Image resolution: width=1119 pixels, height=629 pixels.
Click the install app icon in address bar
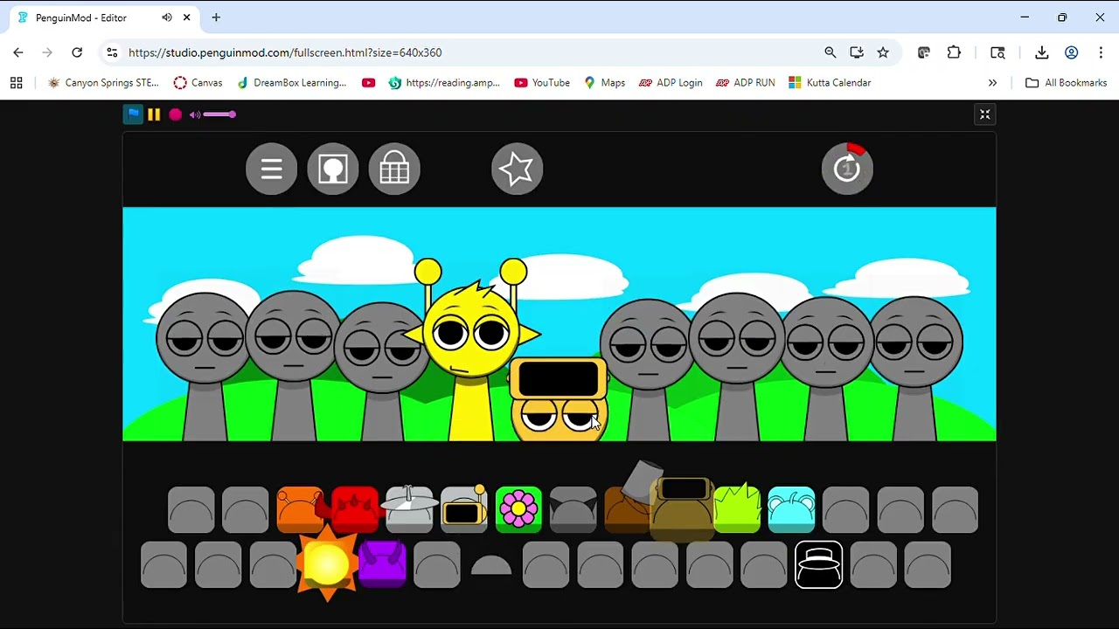click(857, 52)
